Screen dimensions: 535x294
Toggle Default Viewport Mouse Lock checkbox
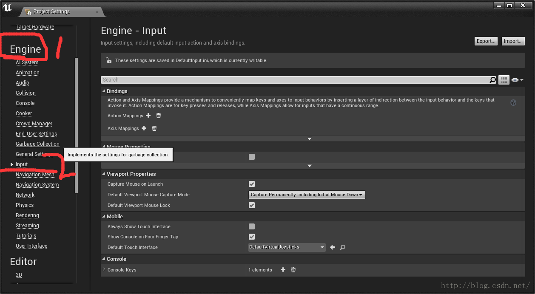[x=252, y=205]
